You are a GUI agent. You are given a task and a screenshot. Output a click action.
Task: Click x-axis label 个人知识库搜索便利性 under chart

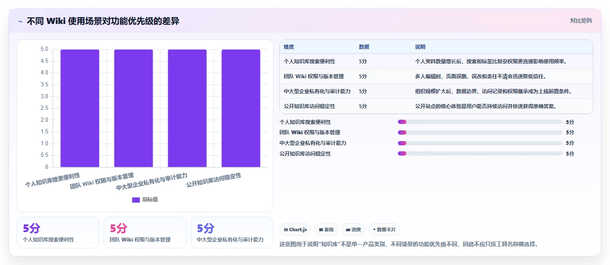pos(53,180)
